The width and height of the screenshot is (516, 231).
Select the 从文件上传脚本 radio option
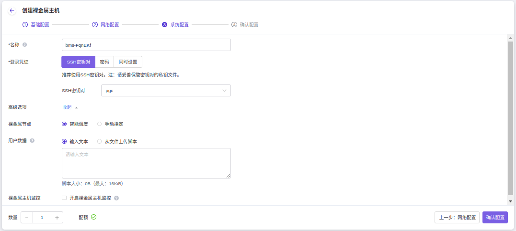point(100,142)
